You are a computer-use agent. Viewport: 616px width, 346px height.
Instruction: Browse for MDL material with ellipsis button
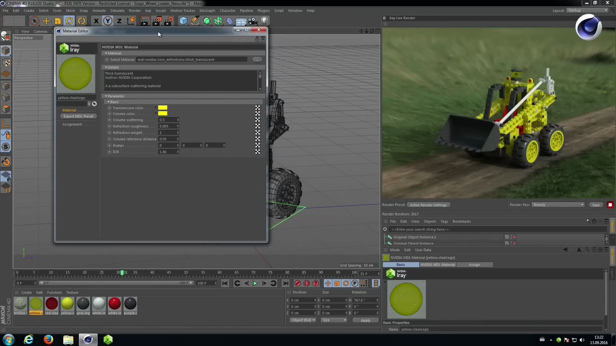257,60
